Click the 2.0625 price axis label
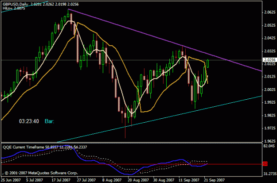The height and width of the screenshot is (183, 277). tap(269, 12)
